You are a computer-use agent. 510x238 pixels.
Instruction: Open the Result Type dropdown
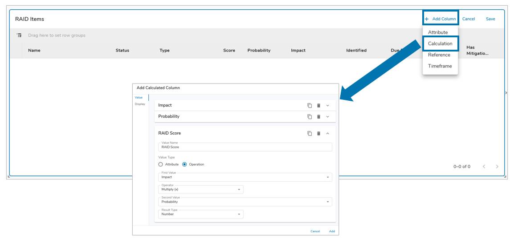point(200,214)
